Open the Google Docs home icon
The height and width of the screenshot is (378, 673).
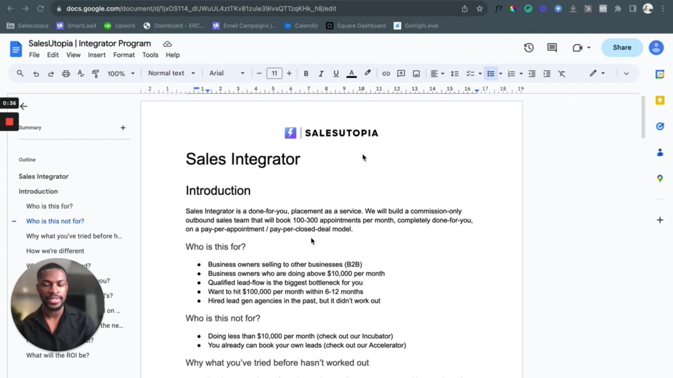tap(16, 49)
